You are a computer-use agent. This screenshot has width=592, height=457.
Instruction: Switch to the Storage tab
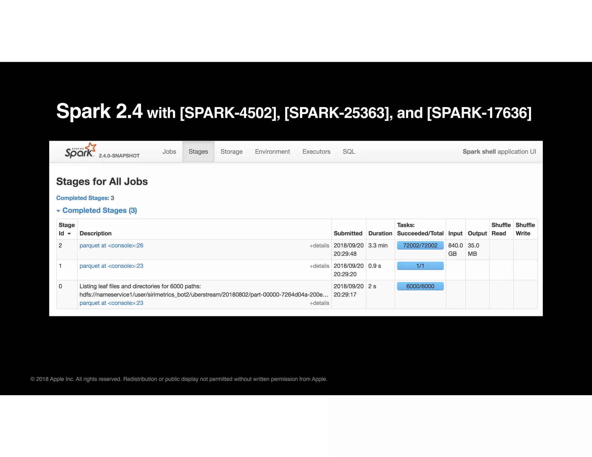click(232, 152)
